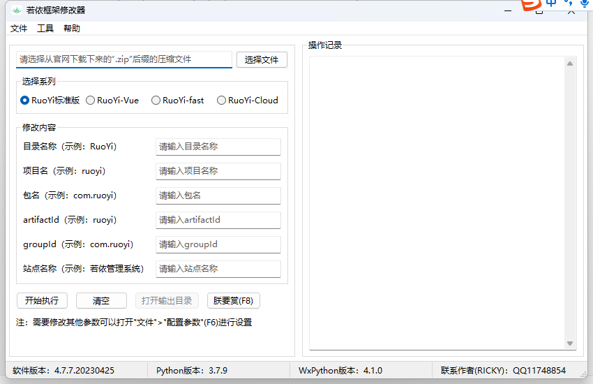
Task: Open the 文件 menu
Action: (19, 29)
